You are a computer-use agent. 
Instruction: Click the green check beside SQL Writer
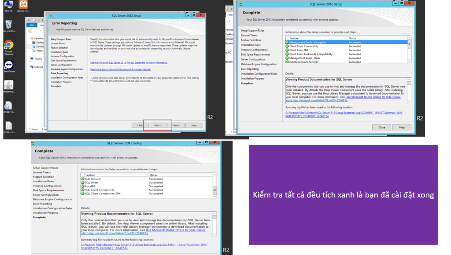[82, 183]
